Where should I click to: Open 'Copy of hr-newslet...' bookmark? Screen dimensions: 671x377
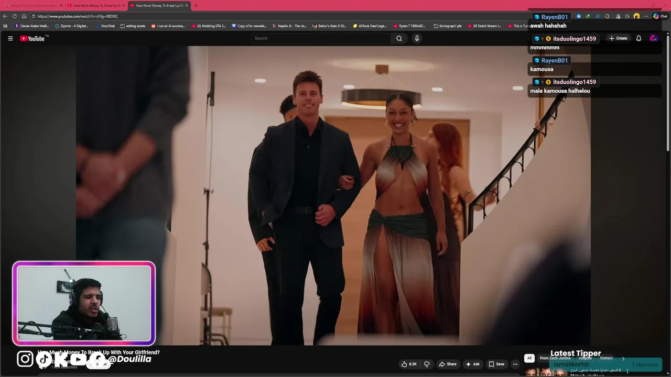pos(249,26)
